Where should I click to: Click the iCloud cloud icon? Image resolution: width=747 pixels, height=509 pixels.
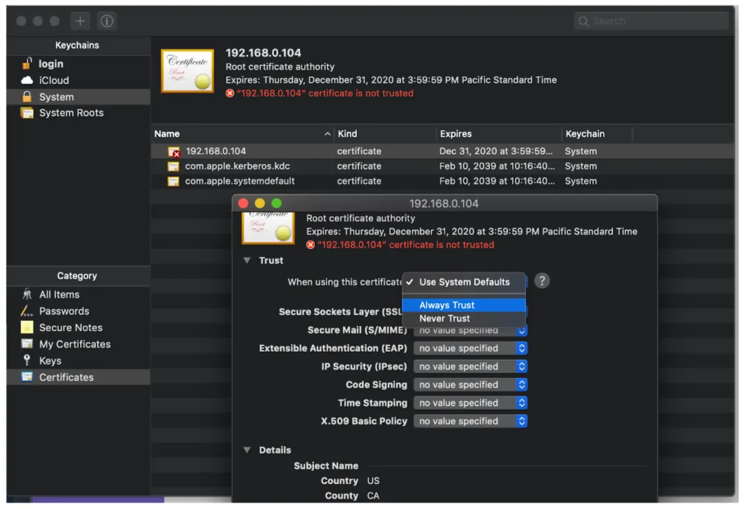27,80
